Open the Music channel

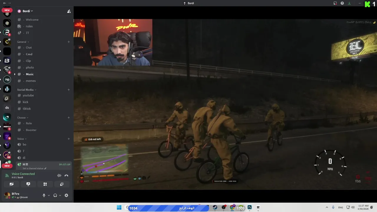pos(44,74)
